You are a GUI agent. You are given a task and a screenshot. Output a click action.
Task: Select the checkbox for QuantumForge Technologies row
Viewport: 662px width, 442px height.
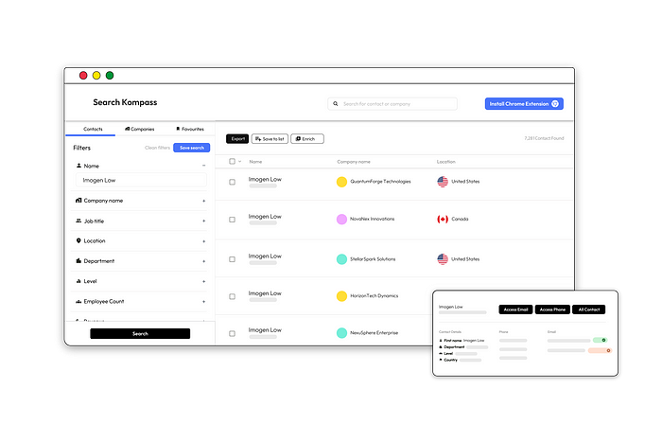(x=233, y=182)
